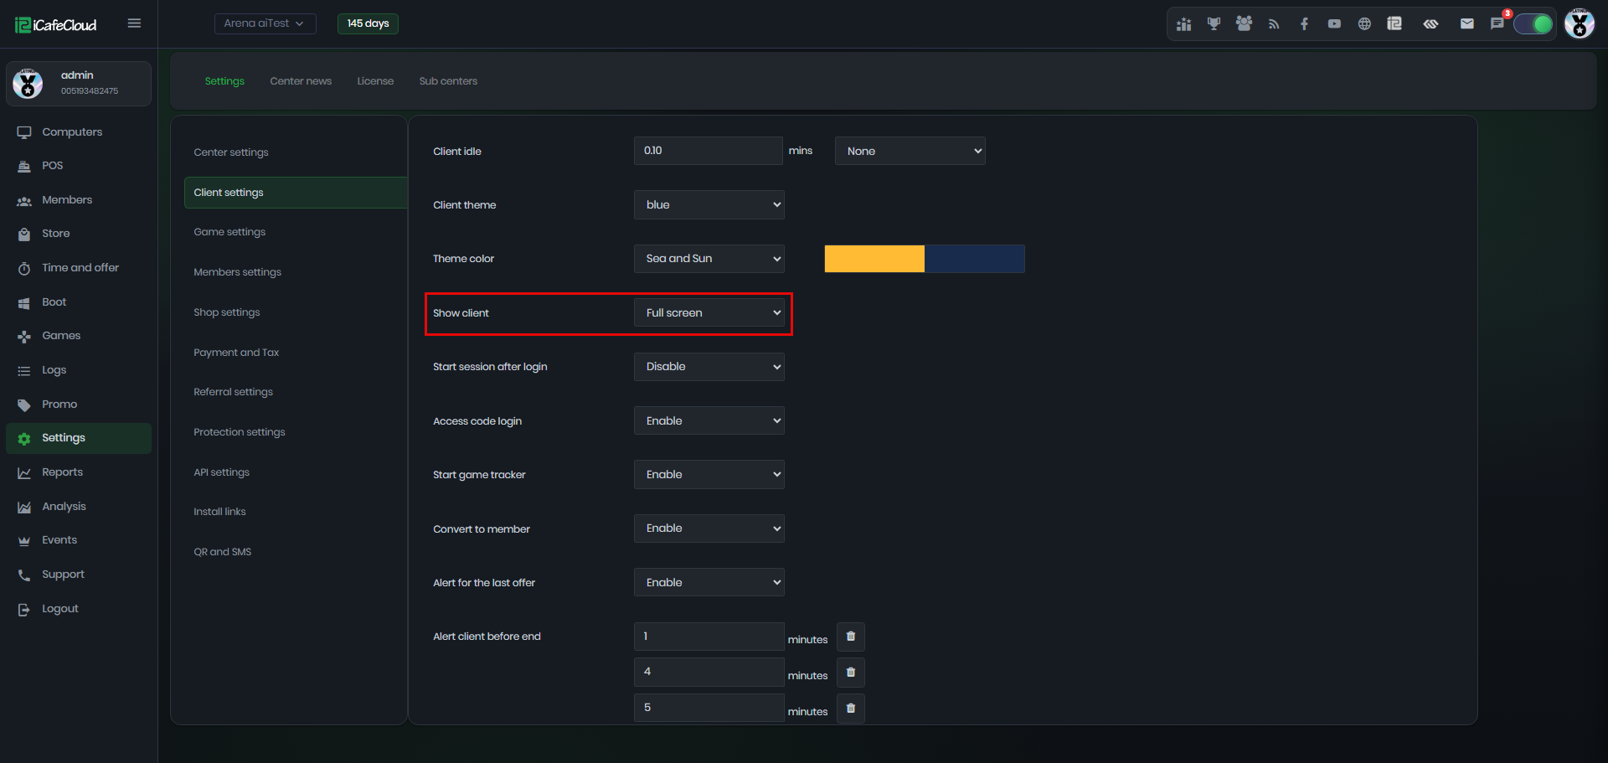Open Referral settings section

[x=295, y=392]
